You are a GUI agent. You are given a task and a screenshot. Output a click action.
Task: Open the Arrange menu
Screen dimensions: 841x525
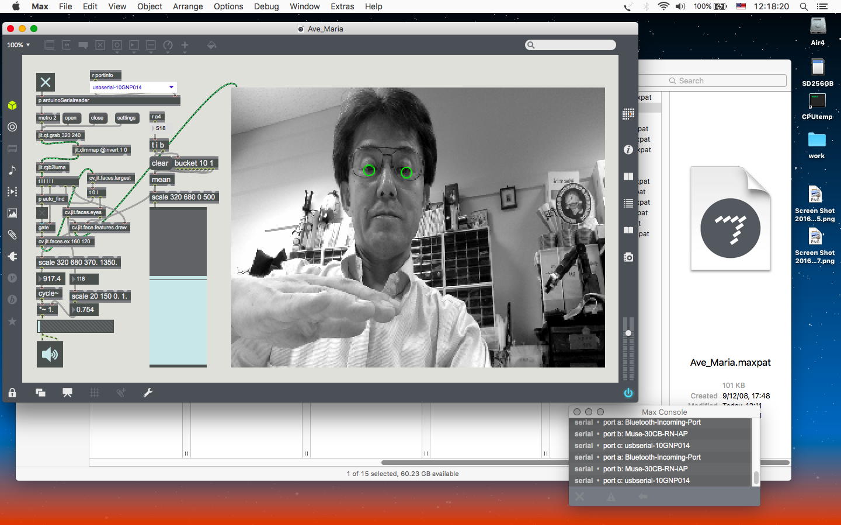[x=188, y=6]
